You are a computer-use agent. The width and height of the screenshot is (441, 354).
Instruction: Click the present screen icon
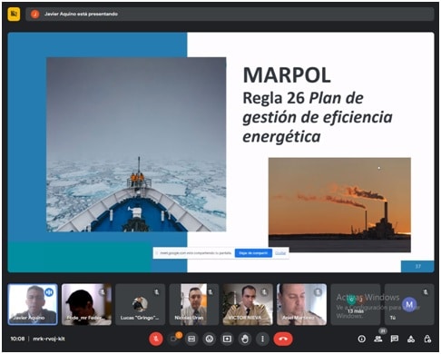(227, 339)
